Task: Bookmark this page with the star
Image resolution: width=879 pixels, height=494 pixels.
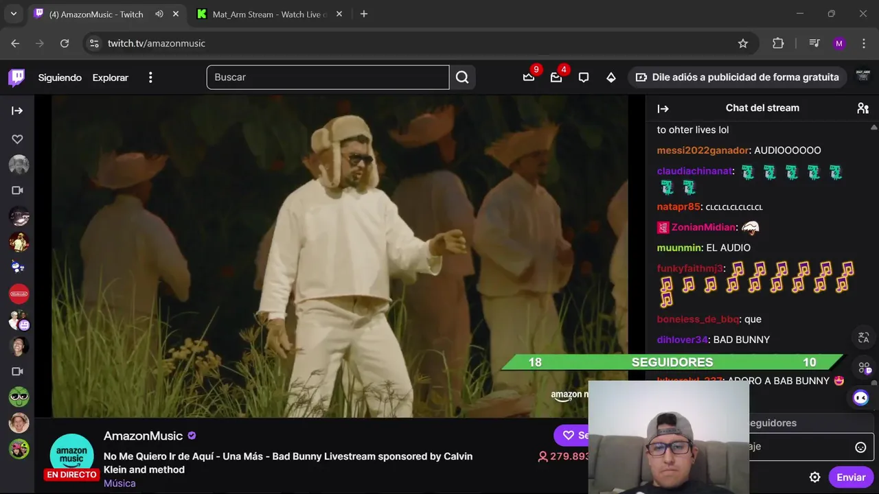Action: pos(742,43)
